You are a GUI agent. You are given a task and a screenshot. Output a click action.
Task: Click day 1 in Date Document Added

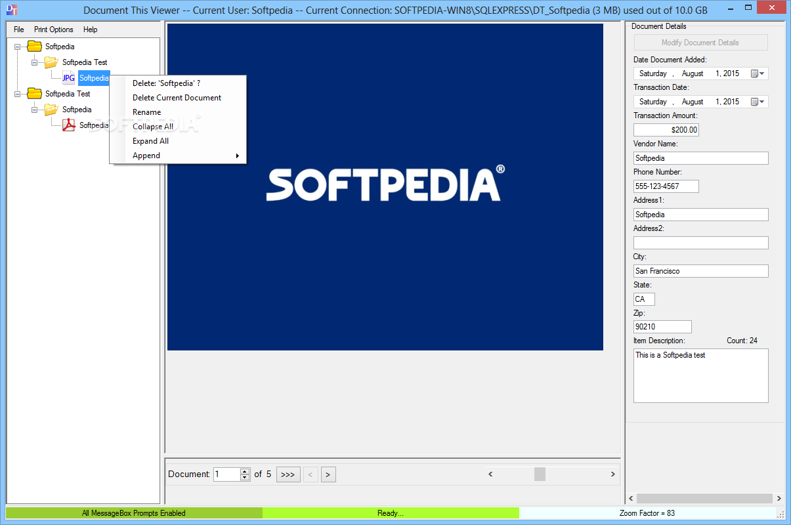[718, 73]
